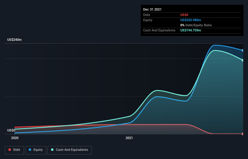Select the 2020 x-axis label
248x159 pixels.
15,138
